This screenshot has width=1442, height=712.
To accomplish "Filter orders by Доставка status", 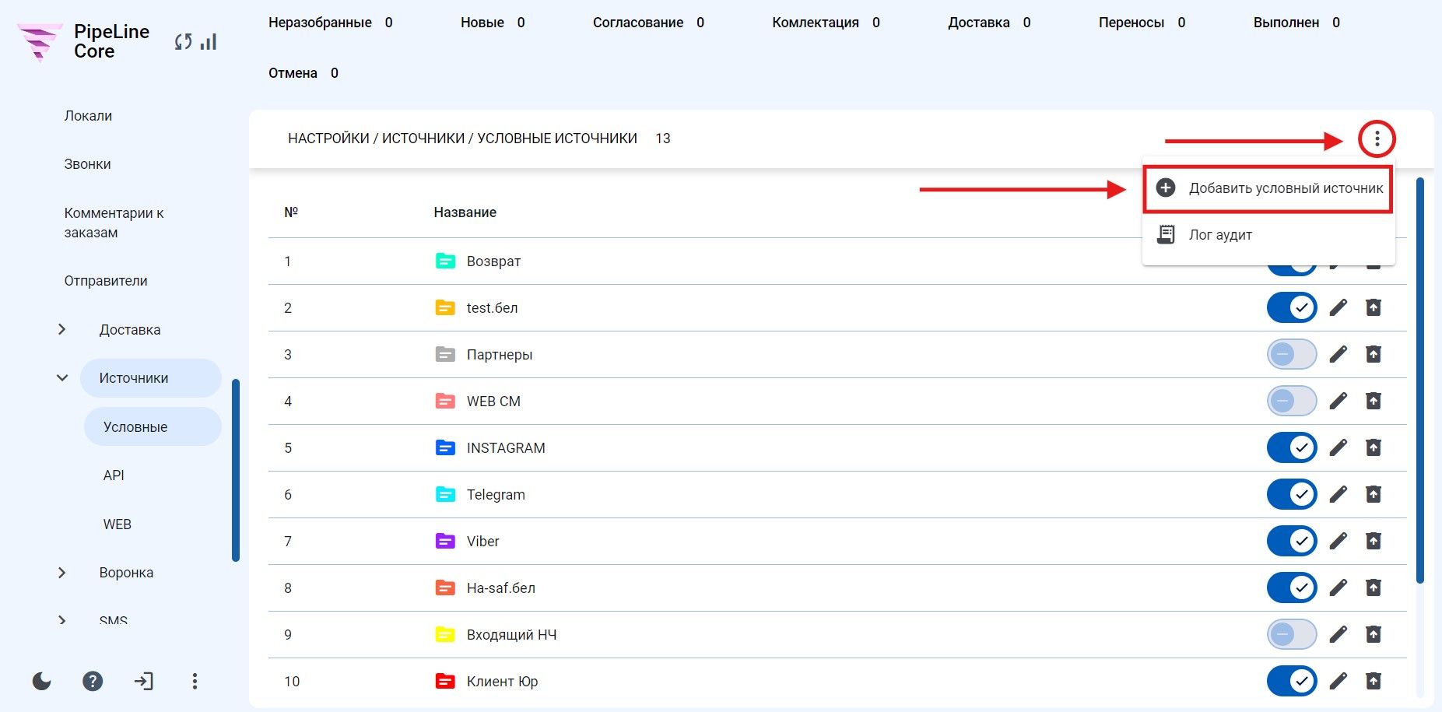I will click(988, 23).
